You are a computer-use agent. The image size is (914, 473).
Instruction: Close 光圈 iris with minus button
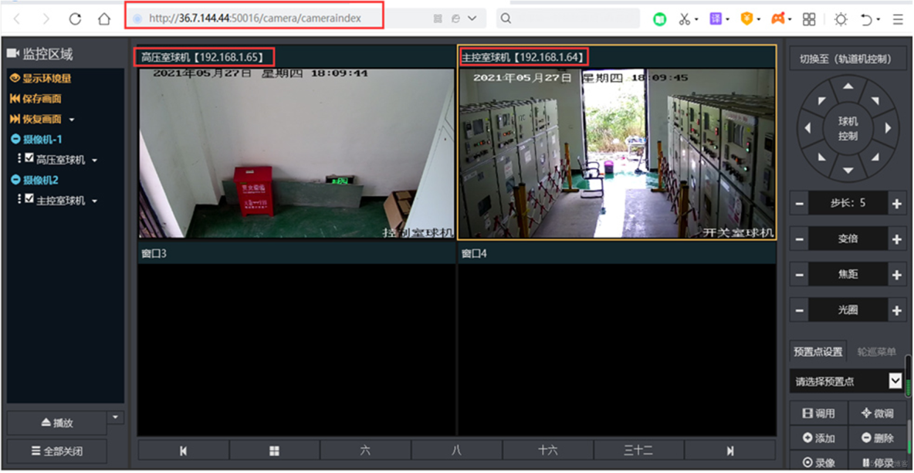(799, 310)
